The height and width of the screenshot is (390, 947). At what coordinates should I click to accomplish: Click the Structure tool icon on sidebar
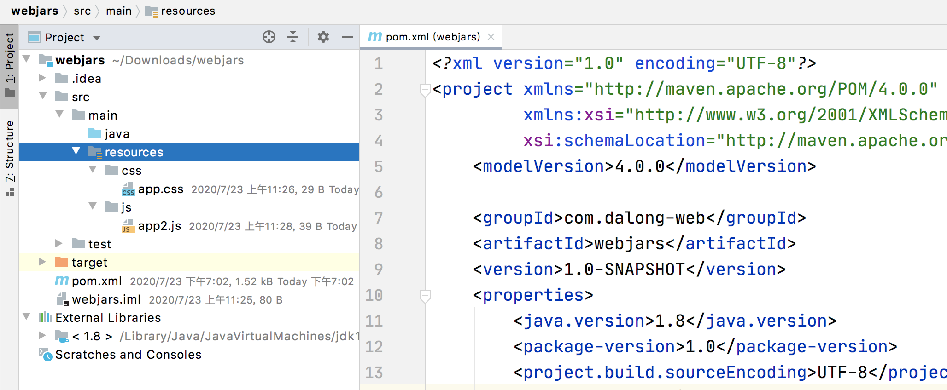10,192
